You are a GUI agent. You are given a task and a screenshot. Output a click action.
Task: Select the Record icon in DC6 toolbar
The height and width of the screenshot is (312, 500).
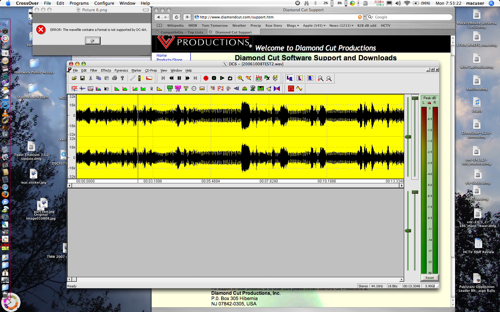coord(206,78)
